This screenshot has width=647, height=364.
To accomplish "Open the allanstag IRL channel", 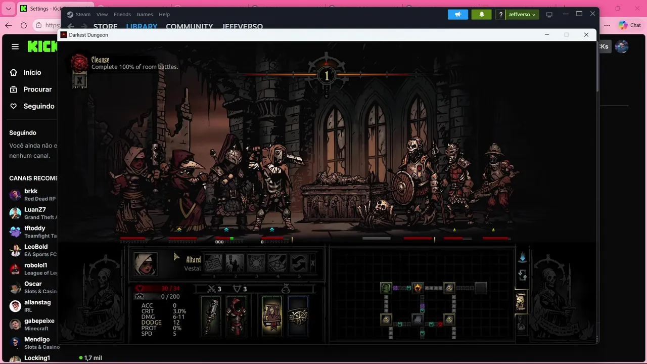I will click(x=31, y=306).
